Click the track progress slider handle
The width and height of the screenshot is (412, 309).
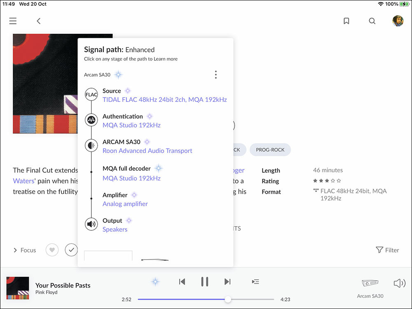[228, 300]
